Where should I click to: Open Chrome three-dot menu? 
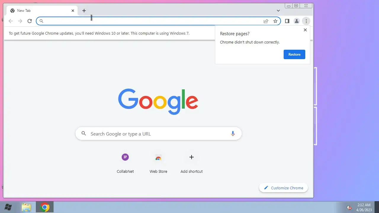coord(306,21)
